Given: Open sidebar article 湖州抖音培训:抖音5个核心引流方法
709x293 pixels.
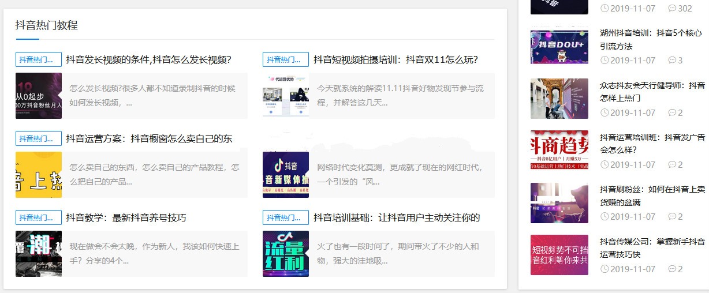Looking at the screenshot, I should click(x=651, y=39).
